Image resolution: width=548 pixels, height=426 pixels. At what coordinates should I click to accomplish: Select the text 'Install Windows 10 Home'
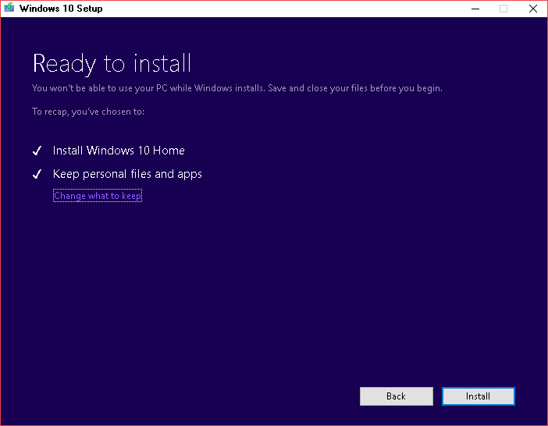[119, 151]
